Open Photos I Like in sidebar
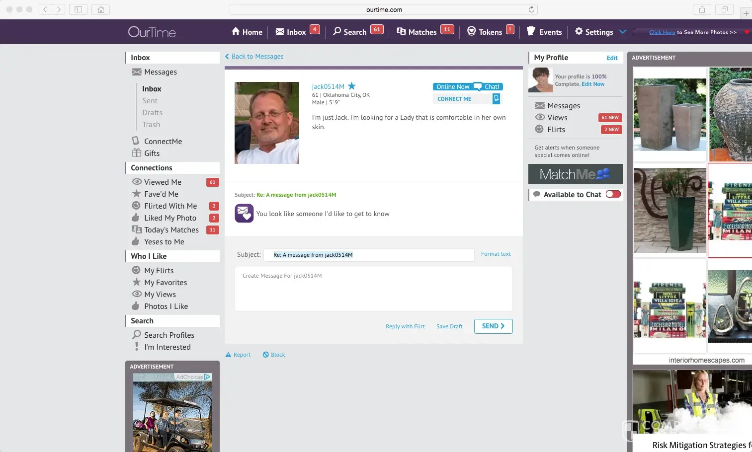752x452 pixels. tap(166, 306)
